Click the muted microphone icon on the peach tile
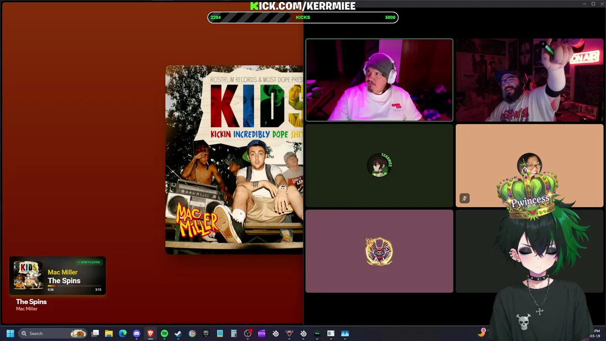The height and width of the screenshot is (341, 606). point(464,198)
